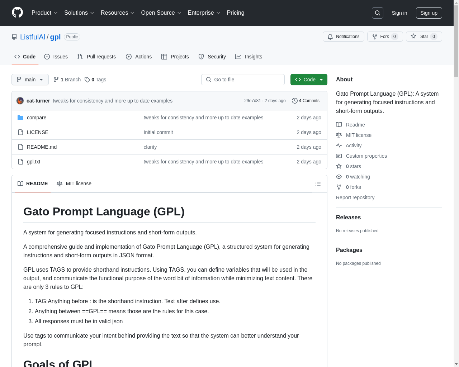The width and height of the screenshot is (459, 367).
Task: Click the Readme book icon in About
Action: (339, 125)
